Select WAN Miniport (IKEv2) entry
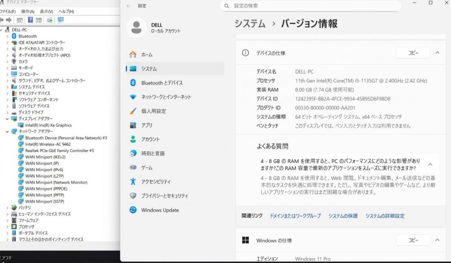451x263 pixels. [x=45, y=157]
